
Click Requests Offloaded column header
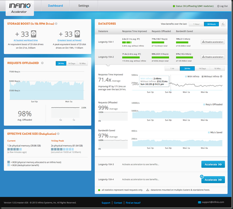coord(161,31)
